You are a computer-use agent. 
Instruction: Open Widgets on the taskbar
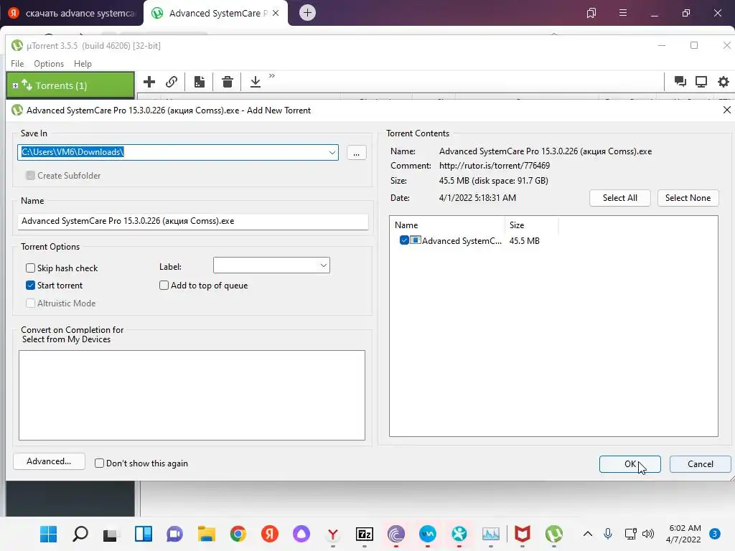click(143, 534)
